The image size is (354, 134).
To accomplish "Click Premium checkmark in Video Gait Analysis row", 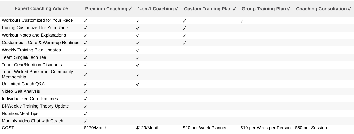I will 86,92.
